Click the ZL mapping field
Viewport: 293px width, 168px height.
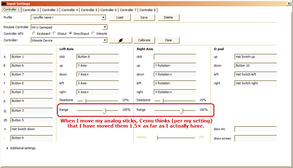coord(31,111)
